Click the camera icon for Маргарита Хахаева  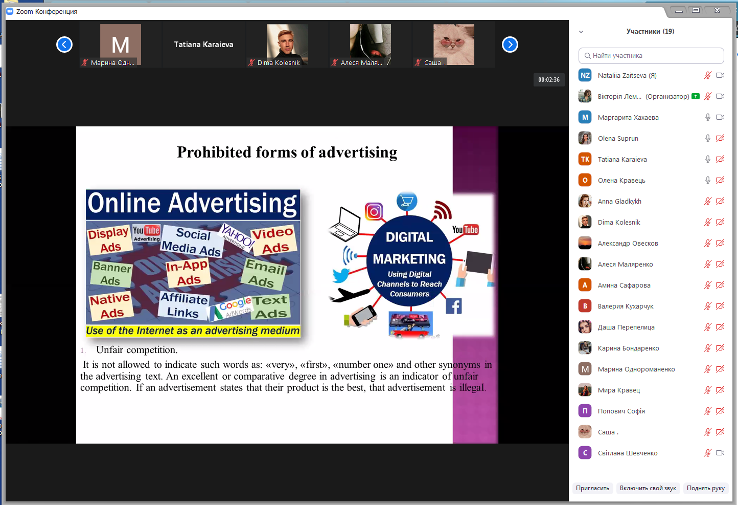coord(720,117)
